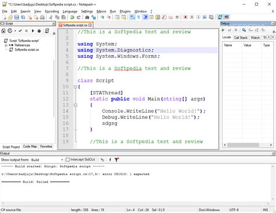Click the clear output icon beside Intercept StdOut
Image resolution: width=276 pixels, height=213 pixels.
point(102,159)
